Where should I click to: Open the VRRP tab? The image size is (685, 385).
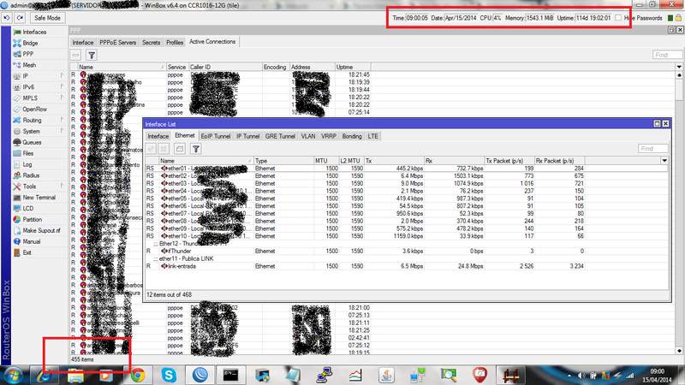point(329,136)
